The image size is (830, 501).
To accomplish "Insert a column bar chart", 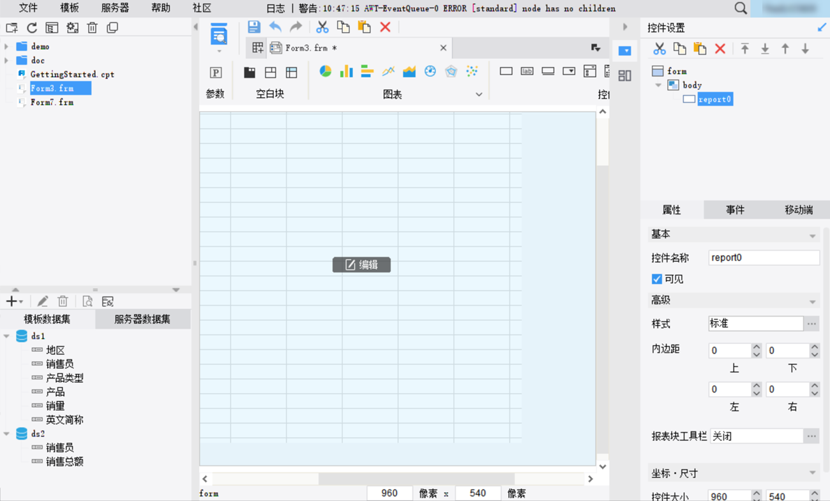I will pyautogui.click(x=346, y=71).
